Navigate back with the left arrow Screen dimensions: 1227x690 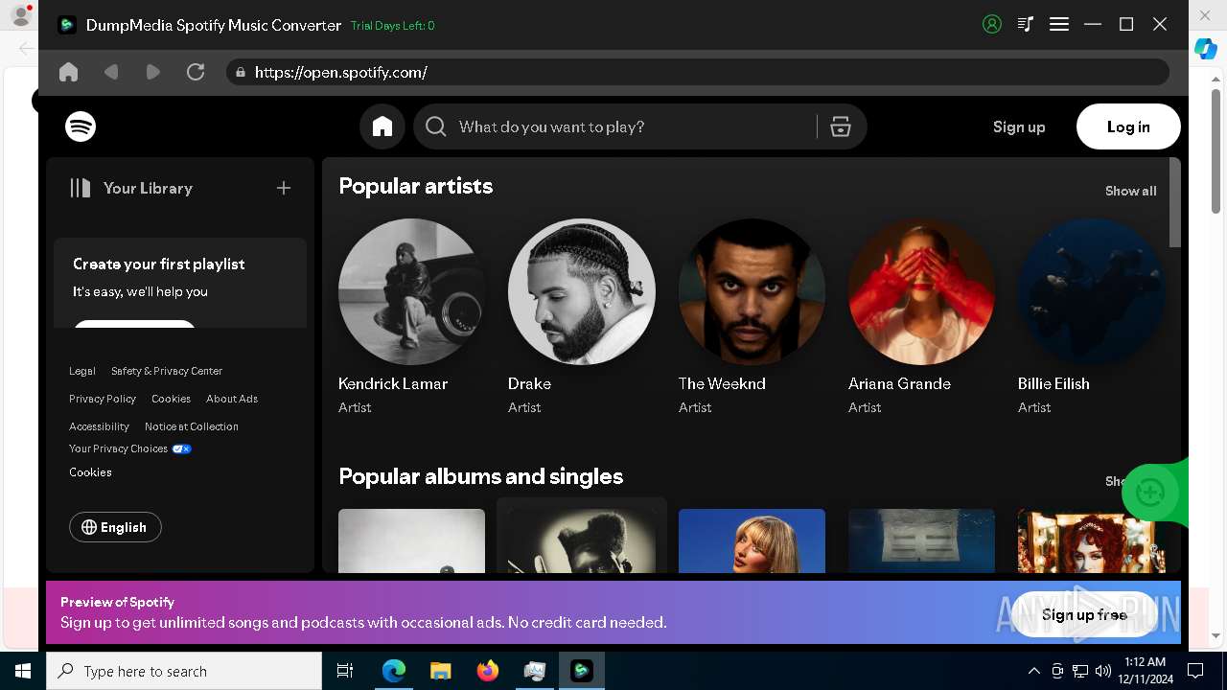pos(111,72)
